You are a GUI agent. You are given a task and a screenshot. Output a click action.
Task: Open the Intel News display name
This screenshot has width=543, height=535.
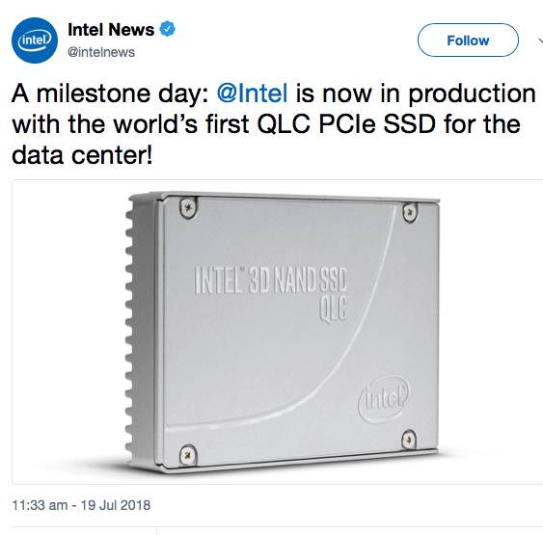click(x=111, y=30)
